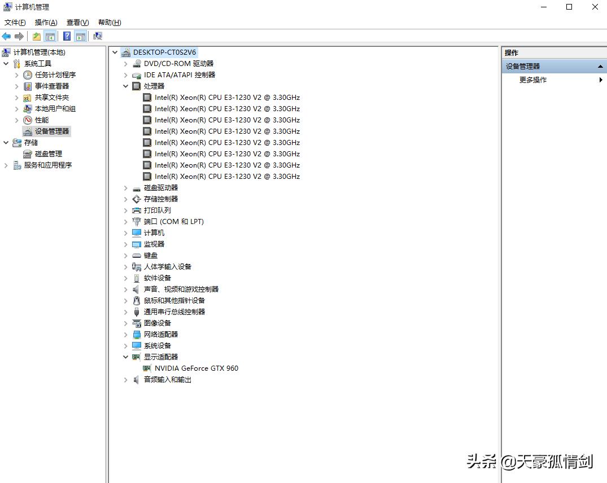The height and width of the screenshot is (483, 607).
Task: Expand the 磁盘驱动器 category
Action: 125,187
